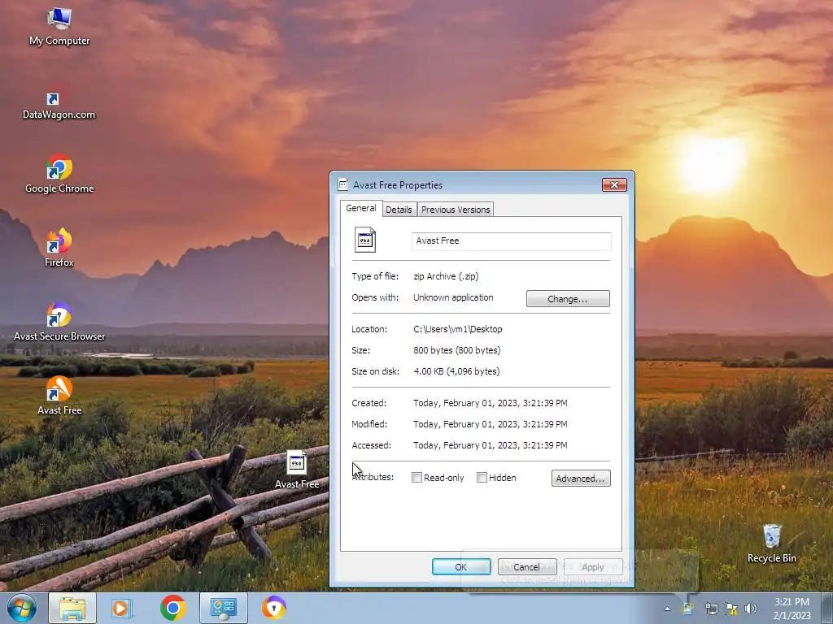Click the location text C:\Users\vm1\Desktop
Viewport: 833px width, 624px height.
tap(458, 329)
